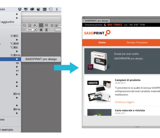
Task: Click the 'Lun. - Ven.: 9:00 - 19:00' hours text
Action: (x=135, y=25)
